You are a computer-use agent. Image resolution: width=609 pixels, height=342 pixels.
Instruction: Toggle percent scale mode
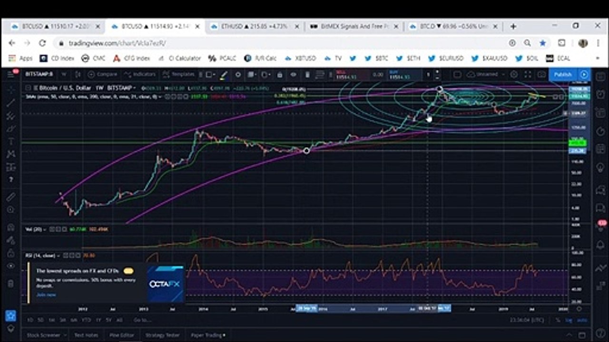pos(558,321)
